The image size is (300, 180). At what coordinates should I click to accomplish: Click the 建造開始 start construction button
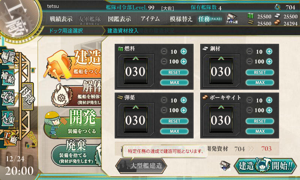(265, 166)
